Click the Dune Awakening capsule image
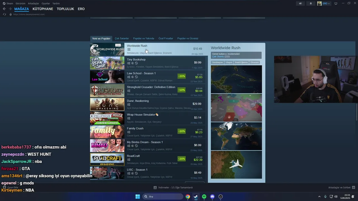The image size is (358, 201). 107,104
